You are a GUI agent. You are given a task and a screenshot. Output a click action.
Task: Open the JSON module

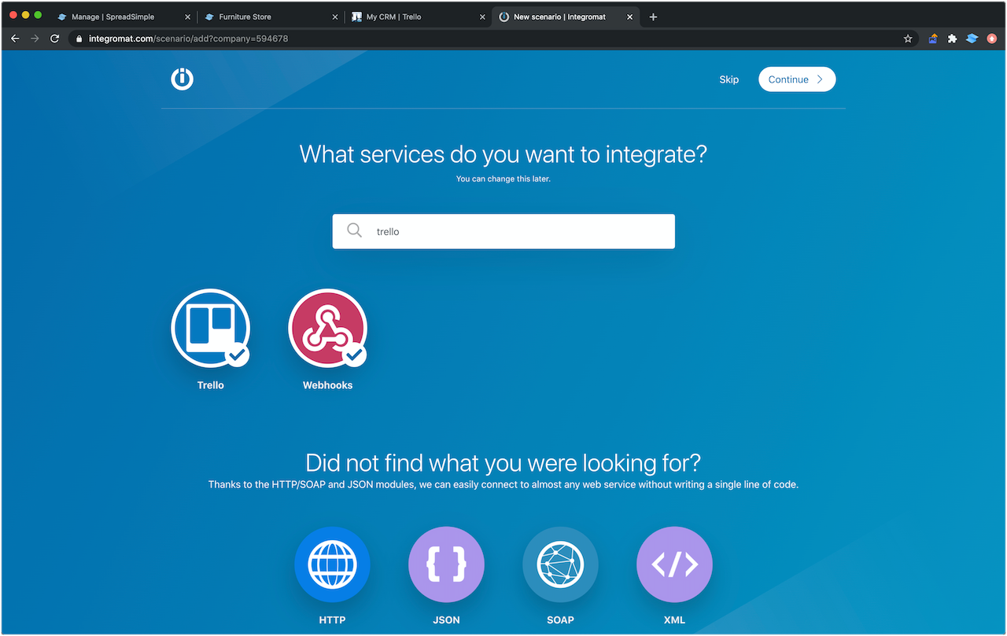coord(446,564)
